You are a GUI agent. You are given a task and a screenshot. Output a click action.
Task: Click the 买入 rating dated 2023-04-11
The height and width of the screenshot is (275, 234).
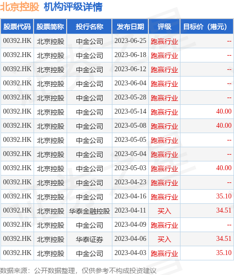pyautogui.click(x=164, y=211)
